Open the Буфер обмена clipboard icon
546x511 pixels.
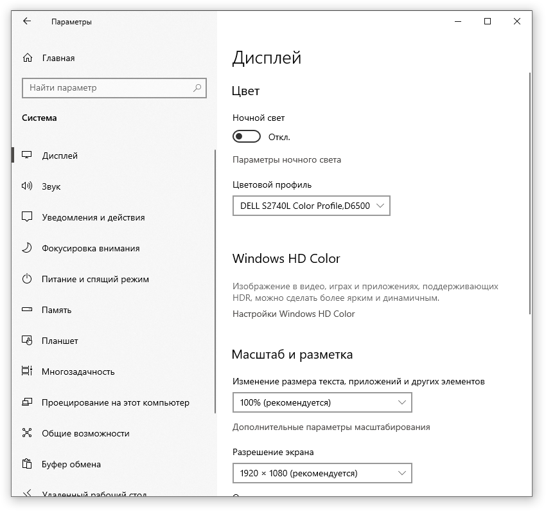(27, 464)
